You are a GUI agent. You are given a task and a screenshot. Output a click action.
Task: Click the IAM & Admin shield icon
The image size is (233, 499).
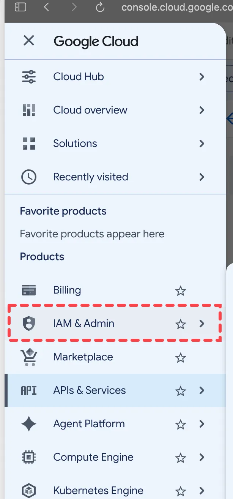click(29, 324)
